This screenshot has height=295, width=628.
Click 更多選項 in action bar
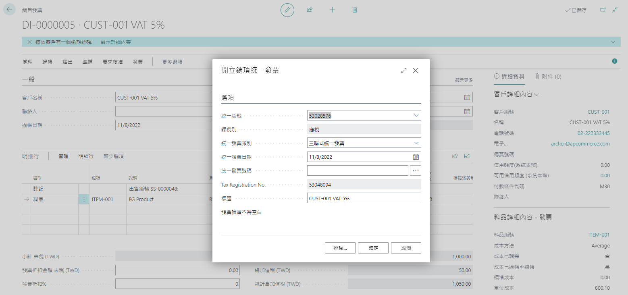[173, 62]
